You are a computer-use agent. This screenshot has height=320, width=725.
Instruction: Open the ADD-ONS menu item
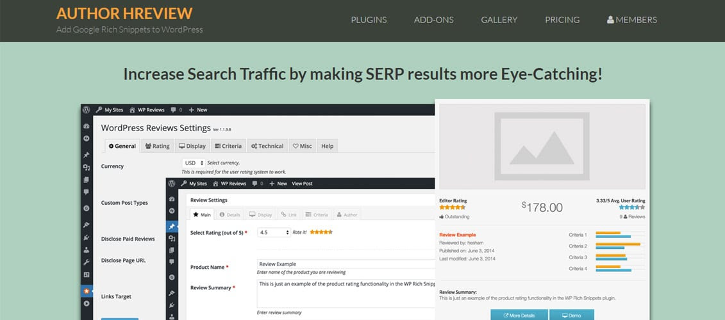[x=434, y=20]
